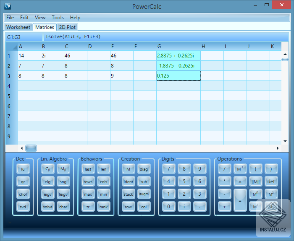Click the max button

coord(88,194)
